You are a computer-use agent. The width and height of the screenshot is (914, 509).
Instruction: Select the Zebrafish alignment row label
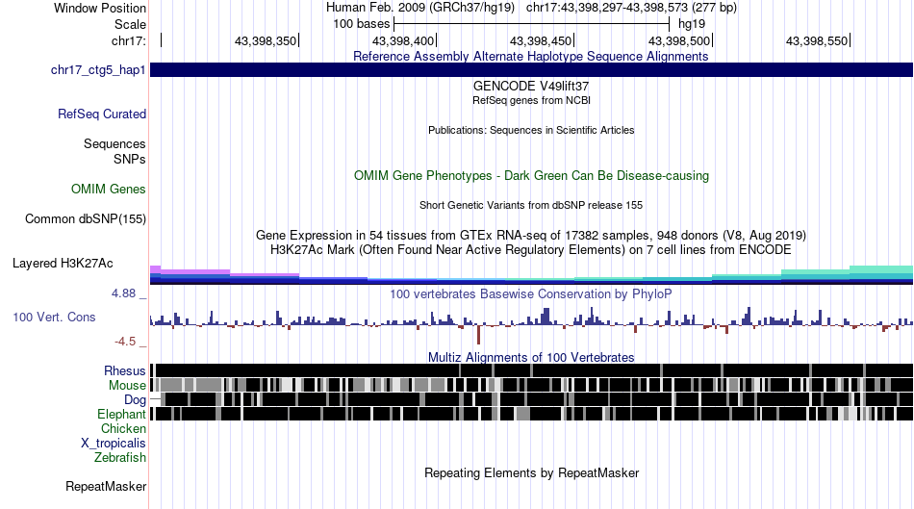click(120, 457)
